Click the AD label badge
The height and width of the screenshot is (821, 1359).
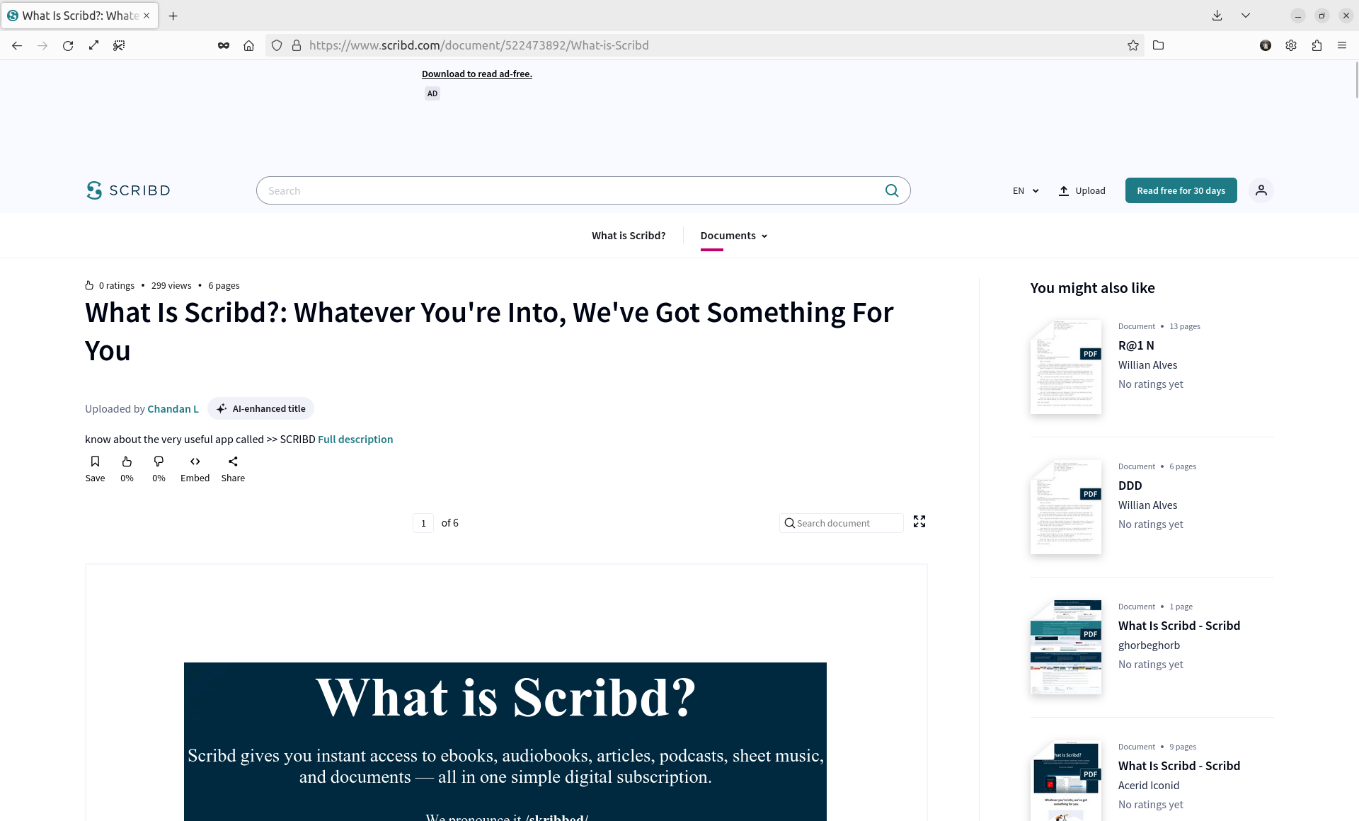tap(432, 93)
